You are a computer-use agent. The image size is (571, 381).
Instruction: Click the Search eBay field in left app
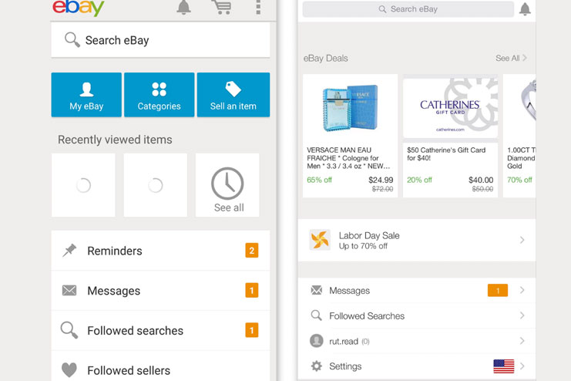tap(160, 40)
